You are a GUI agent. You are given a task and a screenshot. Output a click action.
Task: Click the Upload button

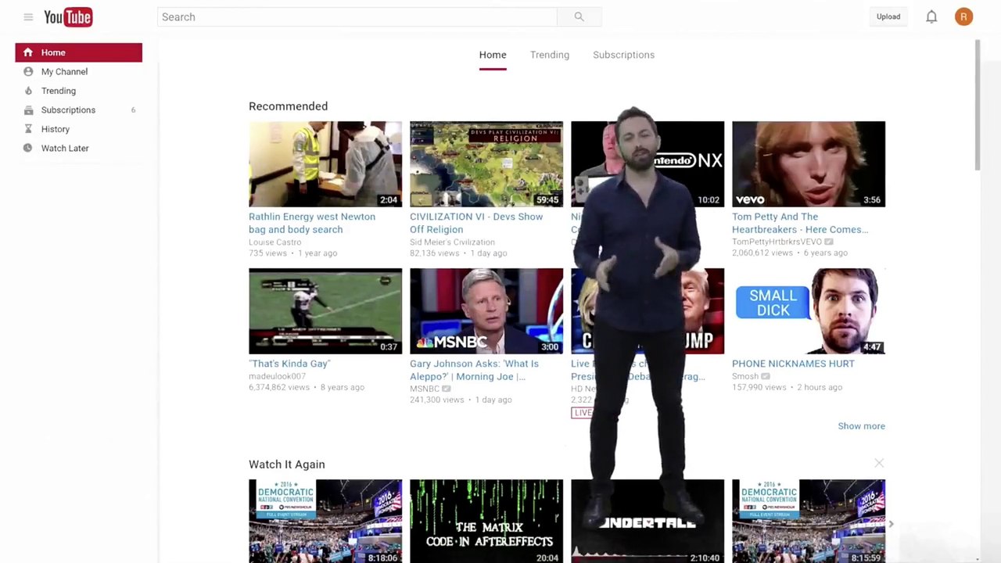coord(888,16)
